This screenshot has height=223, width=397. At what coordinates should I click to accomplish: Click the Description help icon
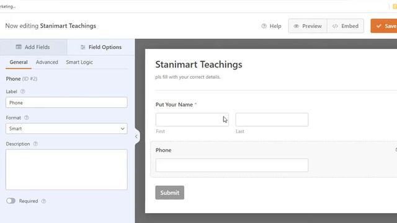(x=35, y=144)
